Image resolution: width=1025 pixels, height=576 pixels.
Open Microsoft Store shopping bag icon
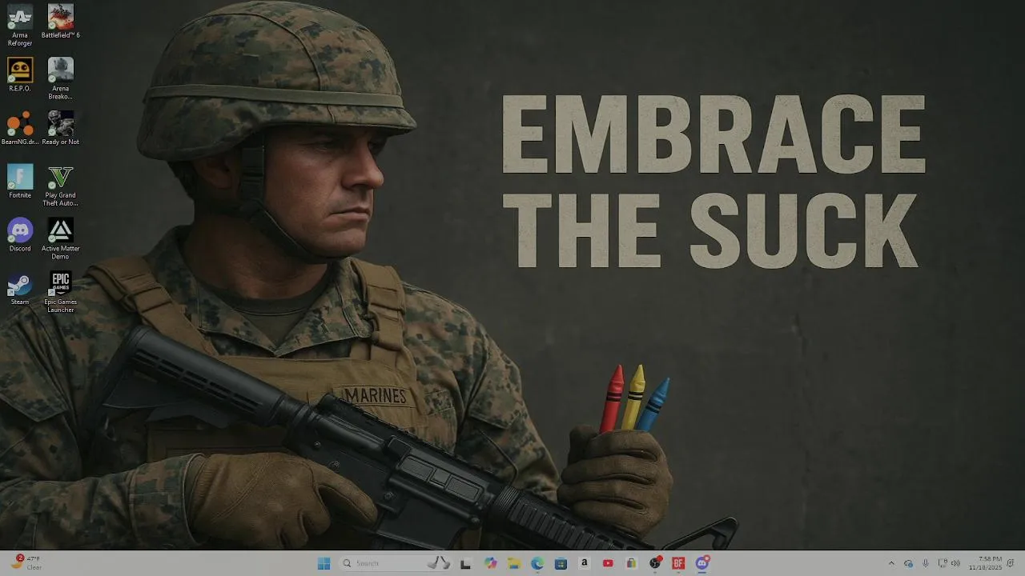631,563
